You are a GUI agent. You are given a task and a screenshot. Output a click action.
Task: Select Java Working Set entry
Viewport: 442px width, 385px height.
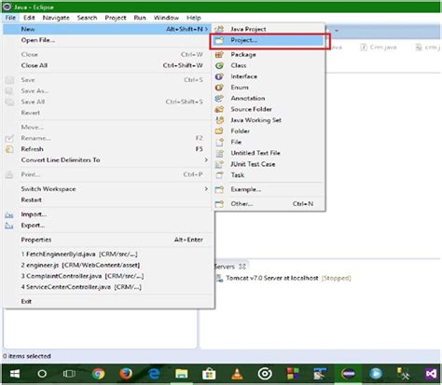click(269, 120)
